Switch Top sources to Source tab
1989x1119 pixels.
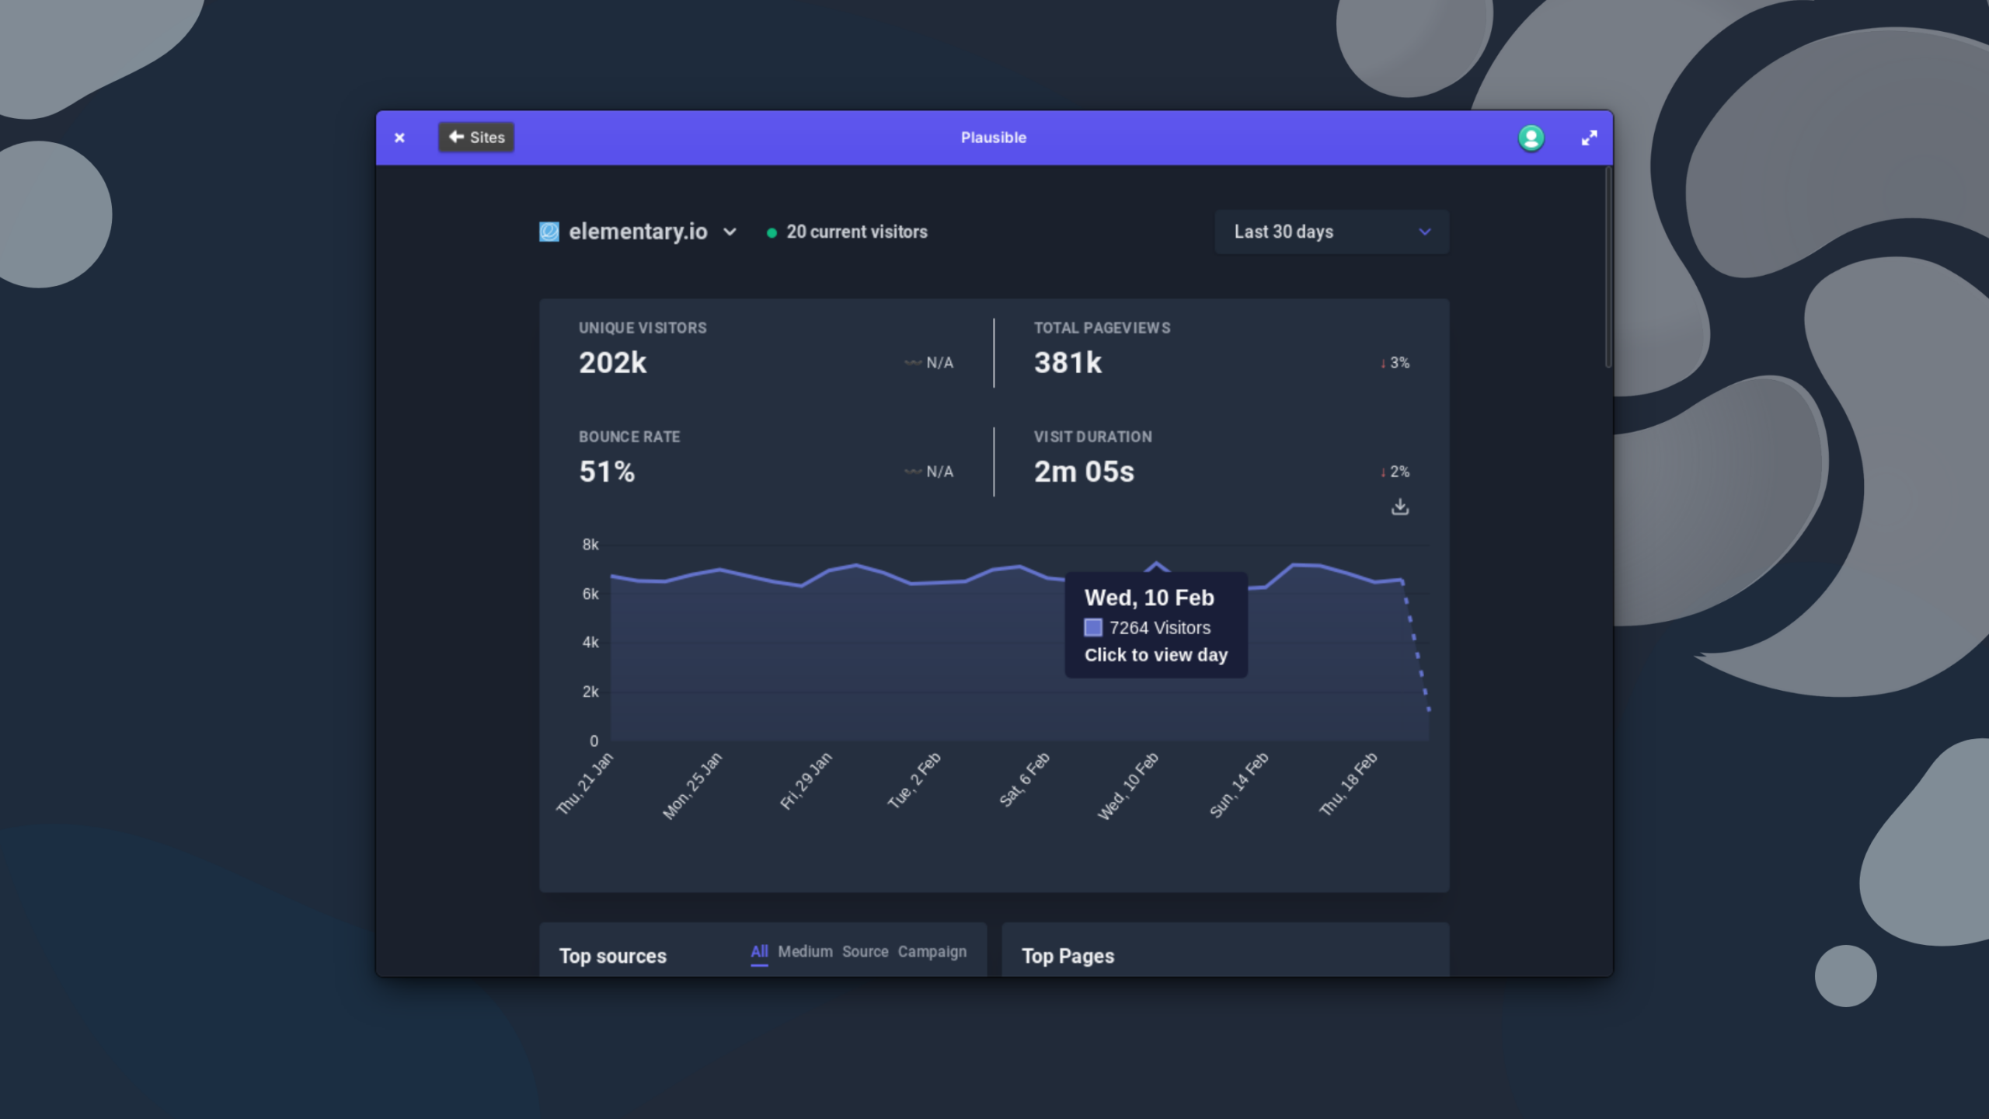pyautogui.click(x=865, y=952)
